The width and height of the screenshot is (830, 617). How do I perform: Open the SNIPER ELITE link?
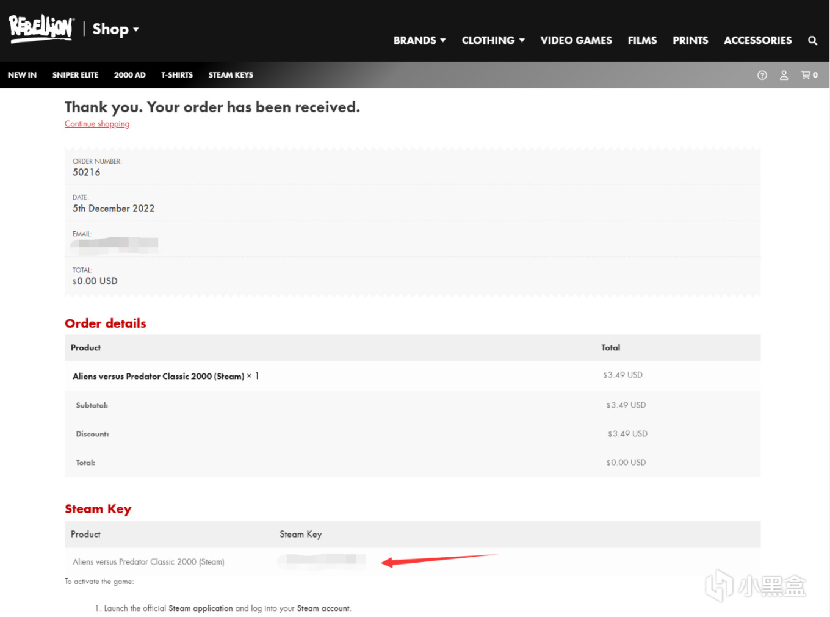(x=75, y=75)
